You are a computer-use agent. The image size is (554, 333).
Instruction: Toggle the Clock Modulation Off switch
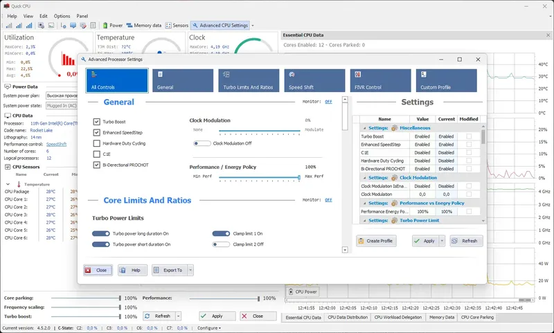coord(202,143)
